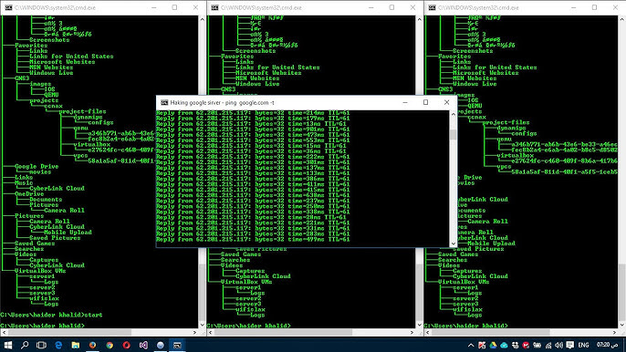Open volume control tray icon
The width and height of the screenshot is (626, 352).
pyautogui.click(x=558, y=346)
